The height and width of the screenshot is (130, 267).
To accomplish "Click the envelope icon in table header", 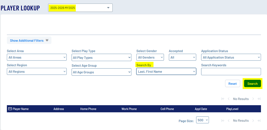I will point(10,109).
